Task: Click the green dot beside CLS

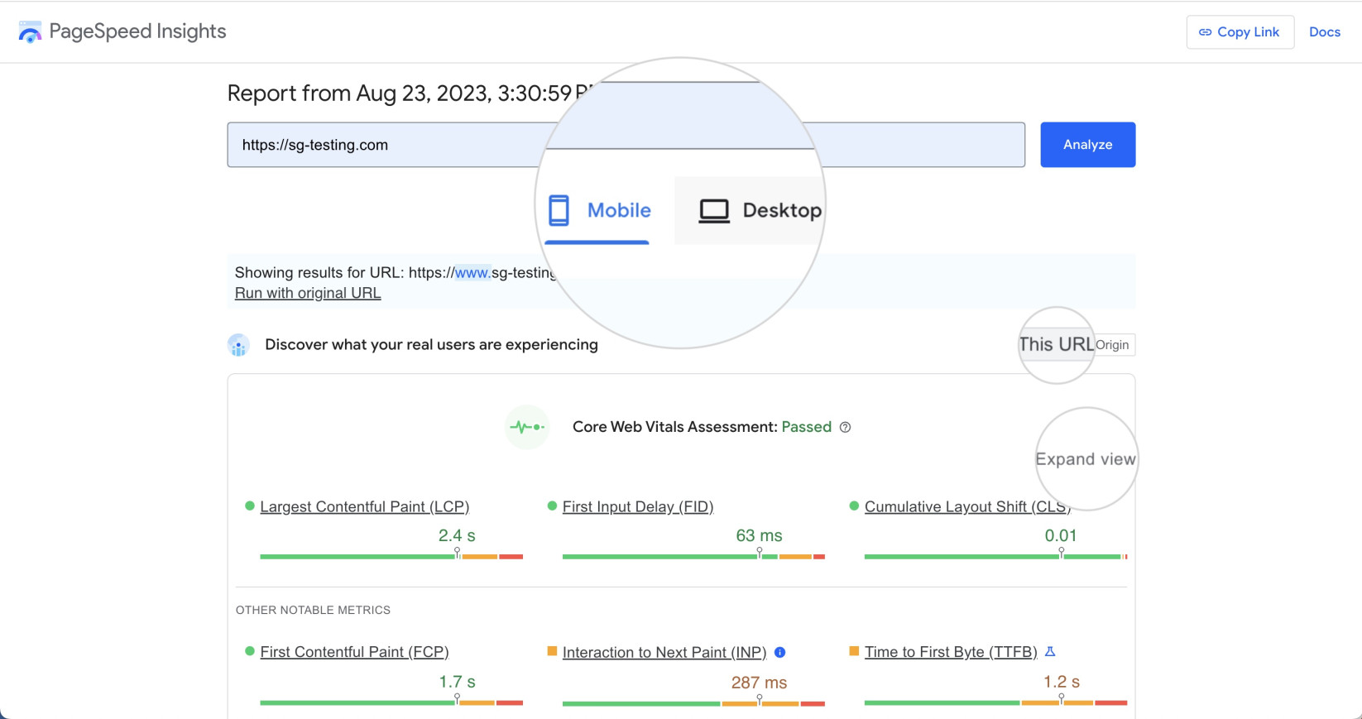Action: point(854,506)
